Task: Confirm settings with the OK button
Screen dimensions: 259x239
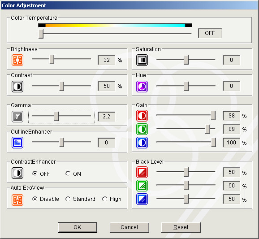Action: pyautogui.click(x=78, y=227)
